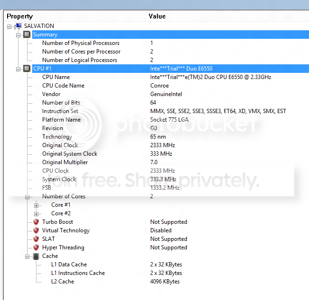
Task: Click the Turbo Boost red shield icon
Action: pyautogui.click(x=36, y=222)
